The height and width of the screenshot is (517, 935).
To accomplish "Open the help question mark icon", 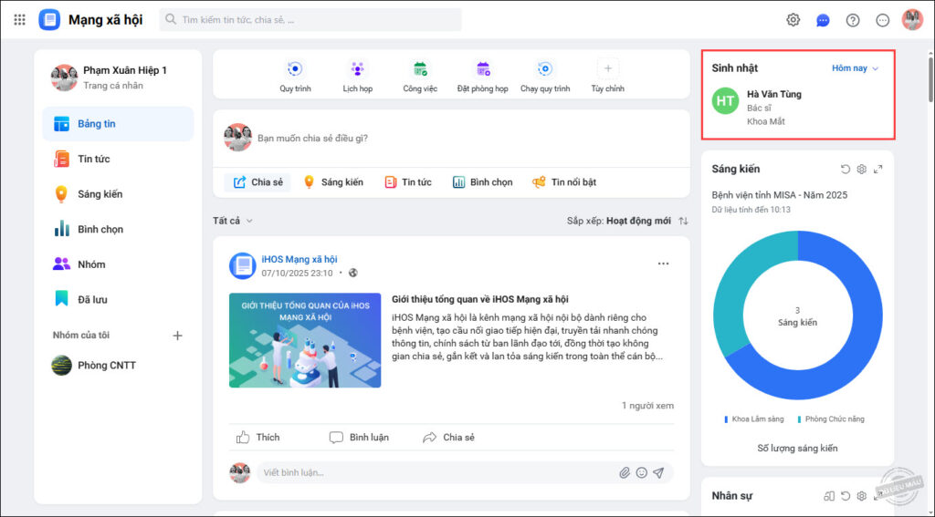I will pos(853,20).
